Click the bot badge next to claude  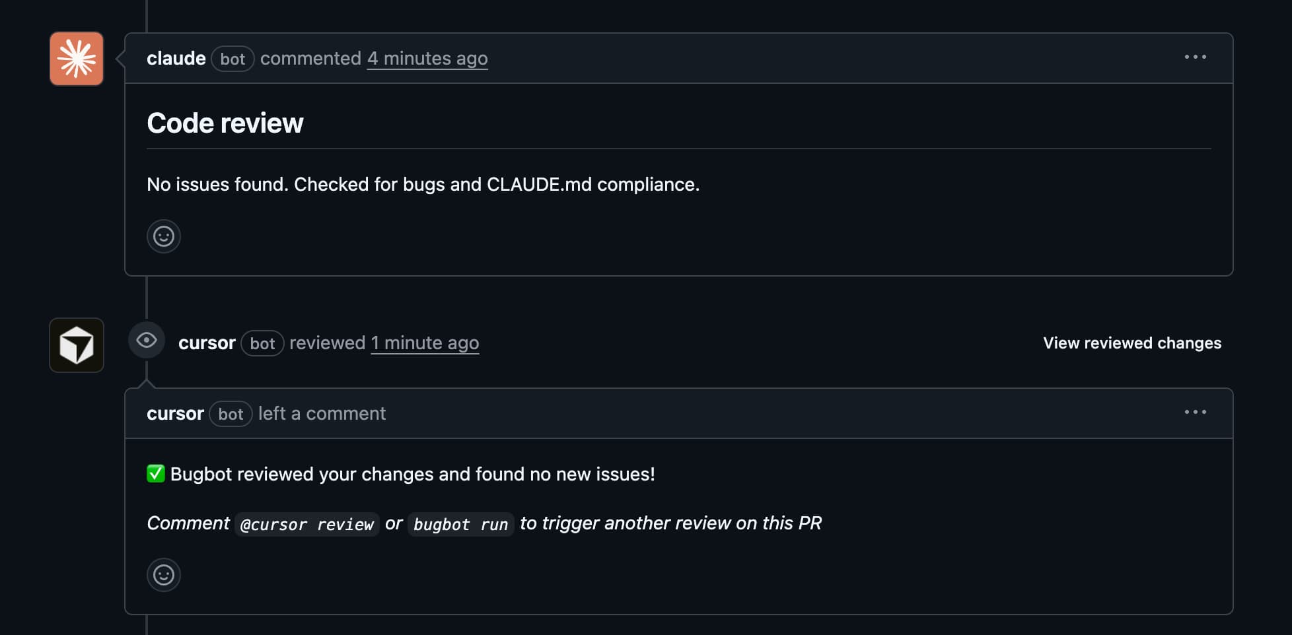click(232, 59)
